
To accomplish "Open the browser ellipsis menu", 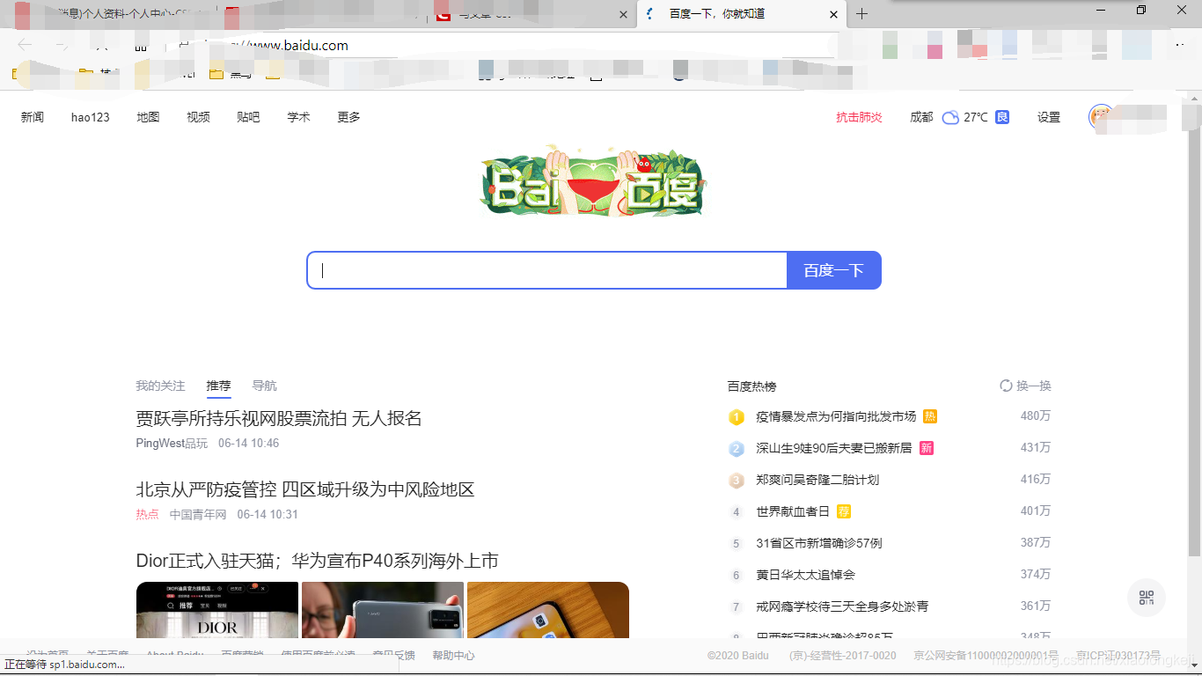I will (1180, 45).
